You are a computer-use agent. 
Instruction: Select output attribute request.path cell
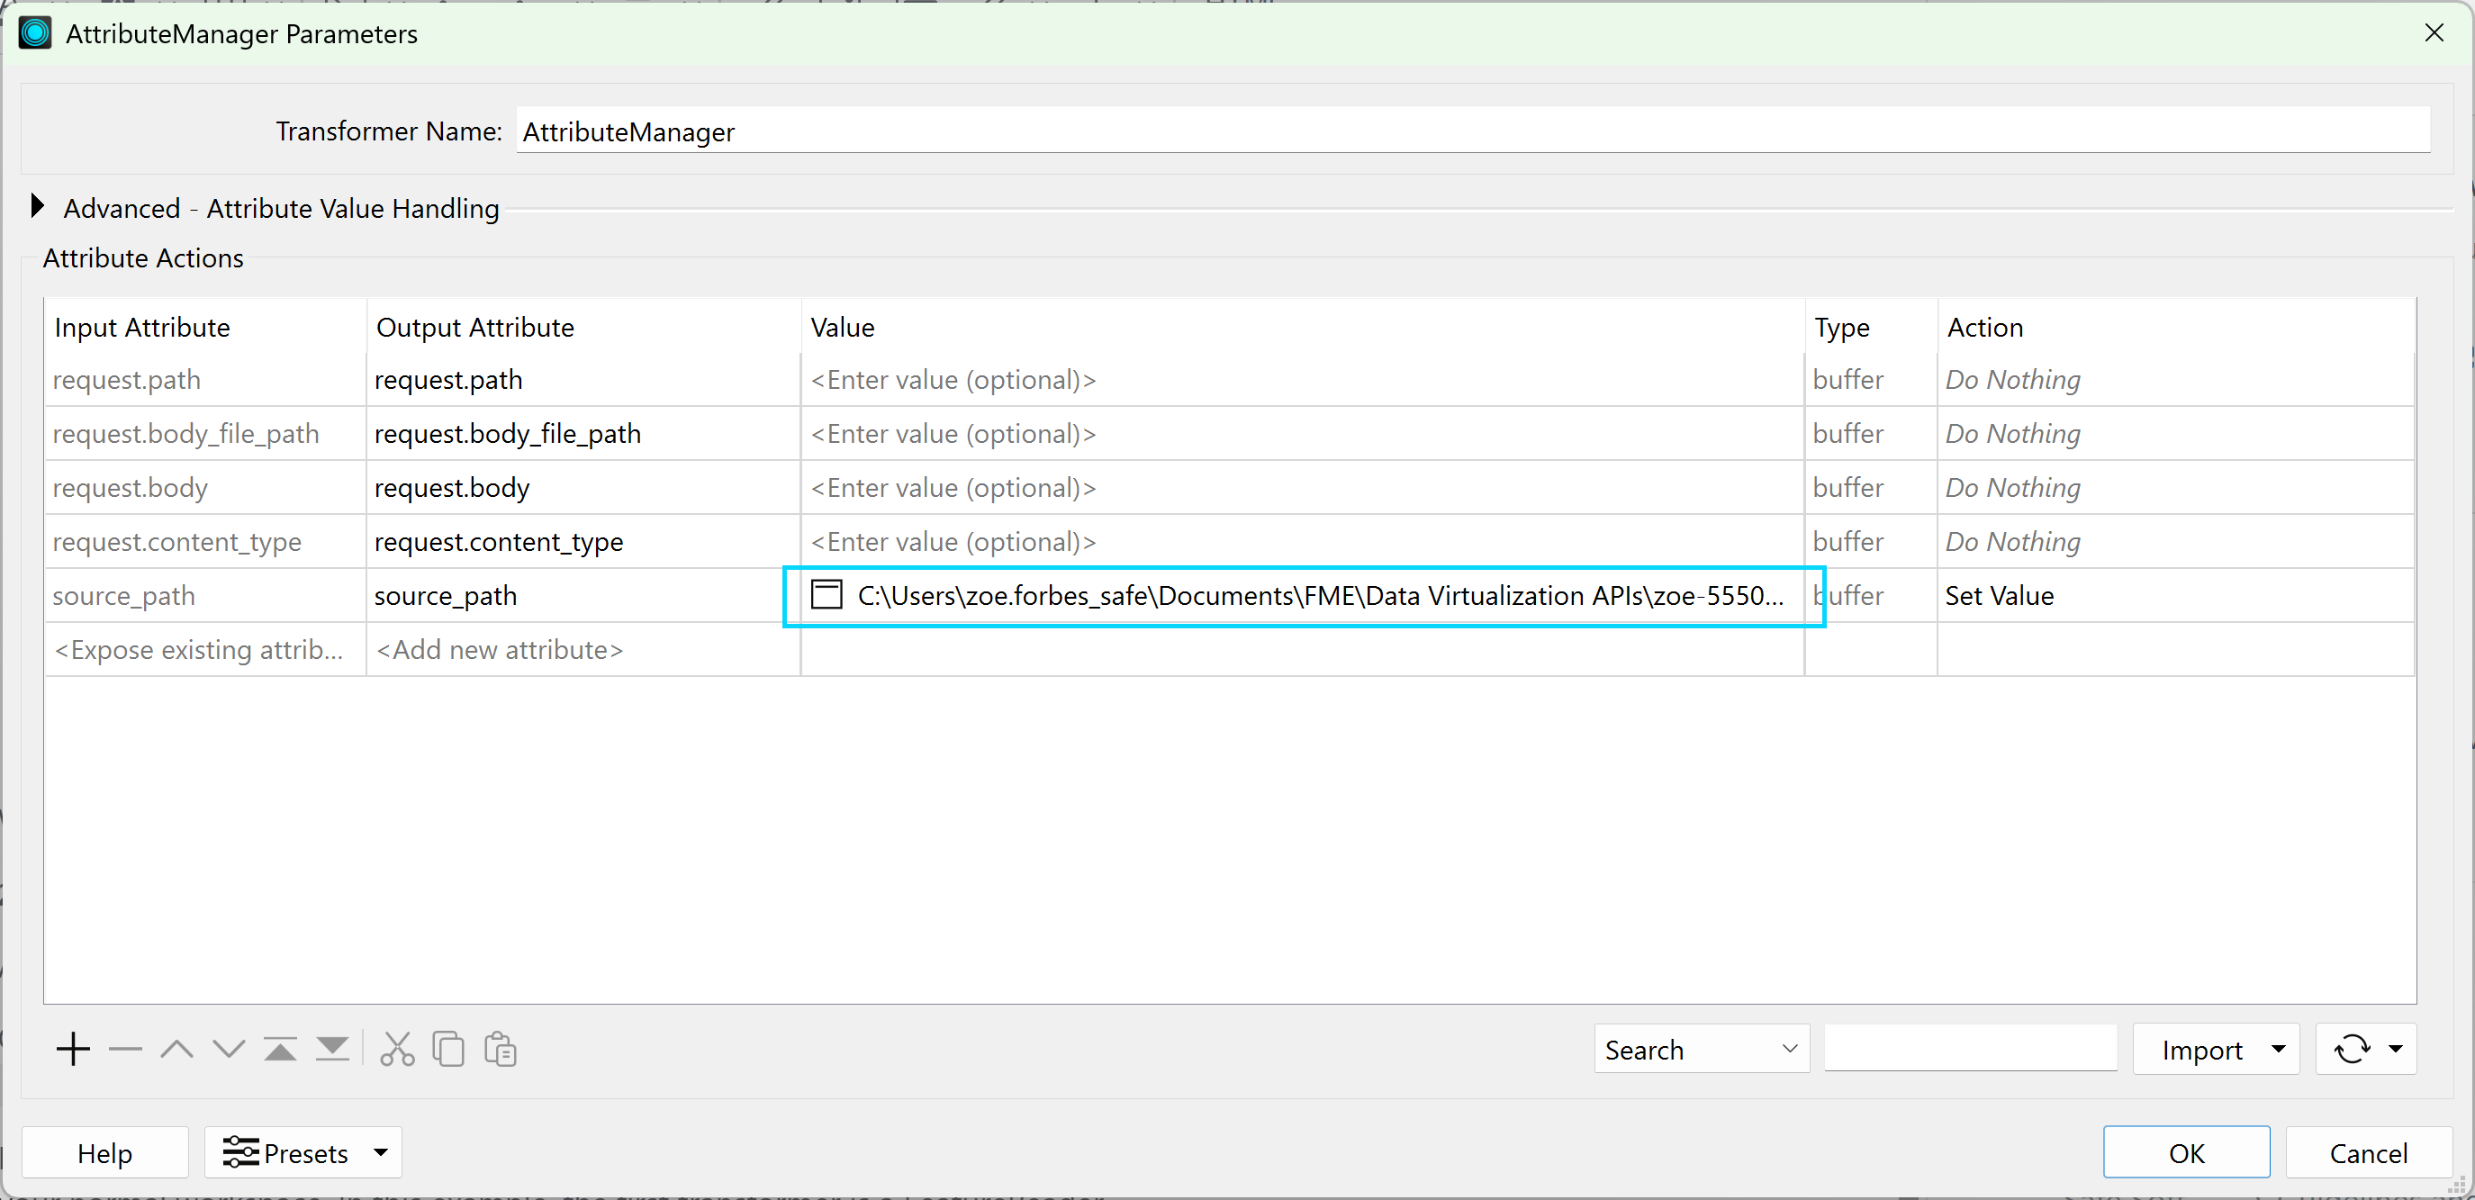[583, 380]
